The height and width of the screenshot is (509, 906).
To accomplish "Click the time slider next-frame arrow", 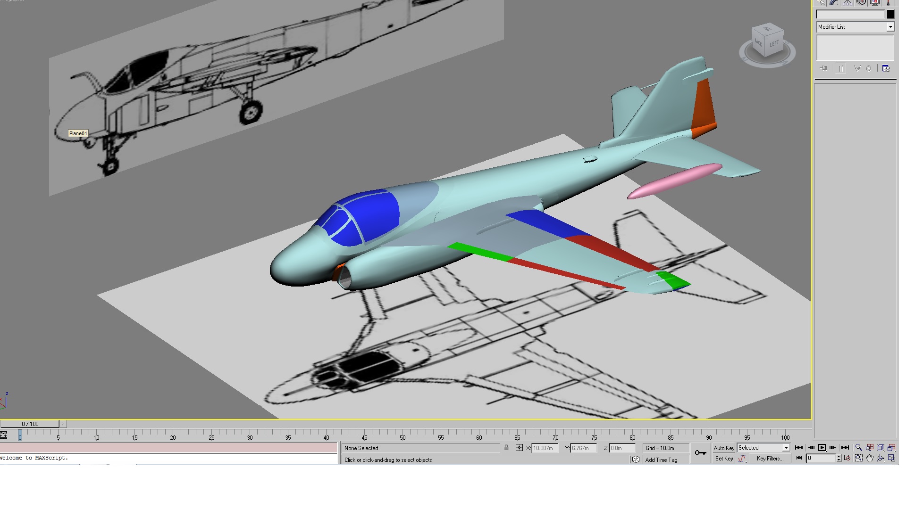I will pyautogui.click(x=63, y=424).
